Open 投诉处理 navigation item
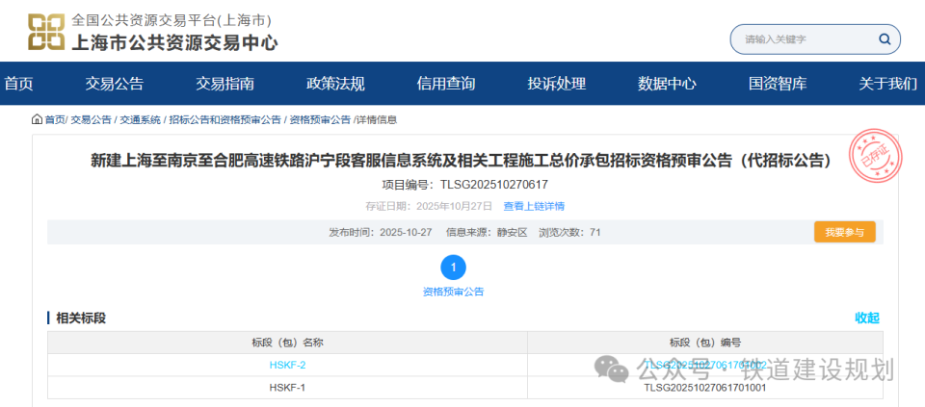Viewport: 925px width, 407px height. tap(556, 84)
